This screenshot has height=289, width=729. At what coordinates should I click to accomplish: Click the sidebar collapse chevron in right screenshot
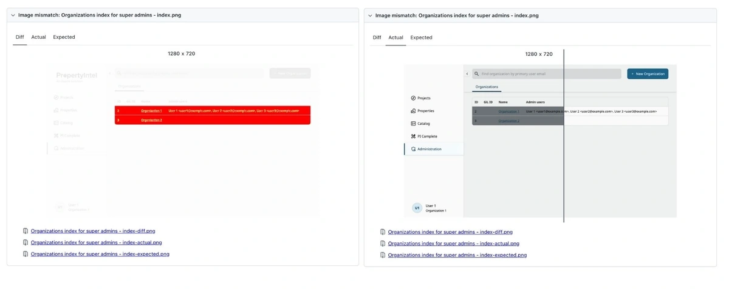coord(467,74)
